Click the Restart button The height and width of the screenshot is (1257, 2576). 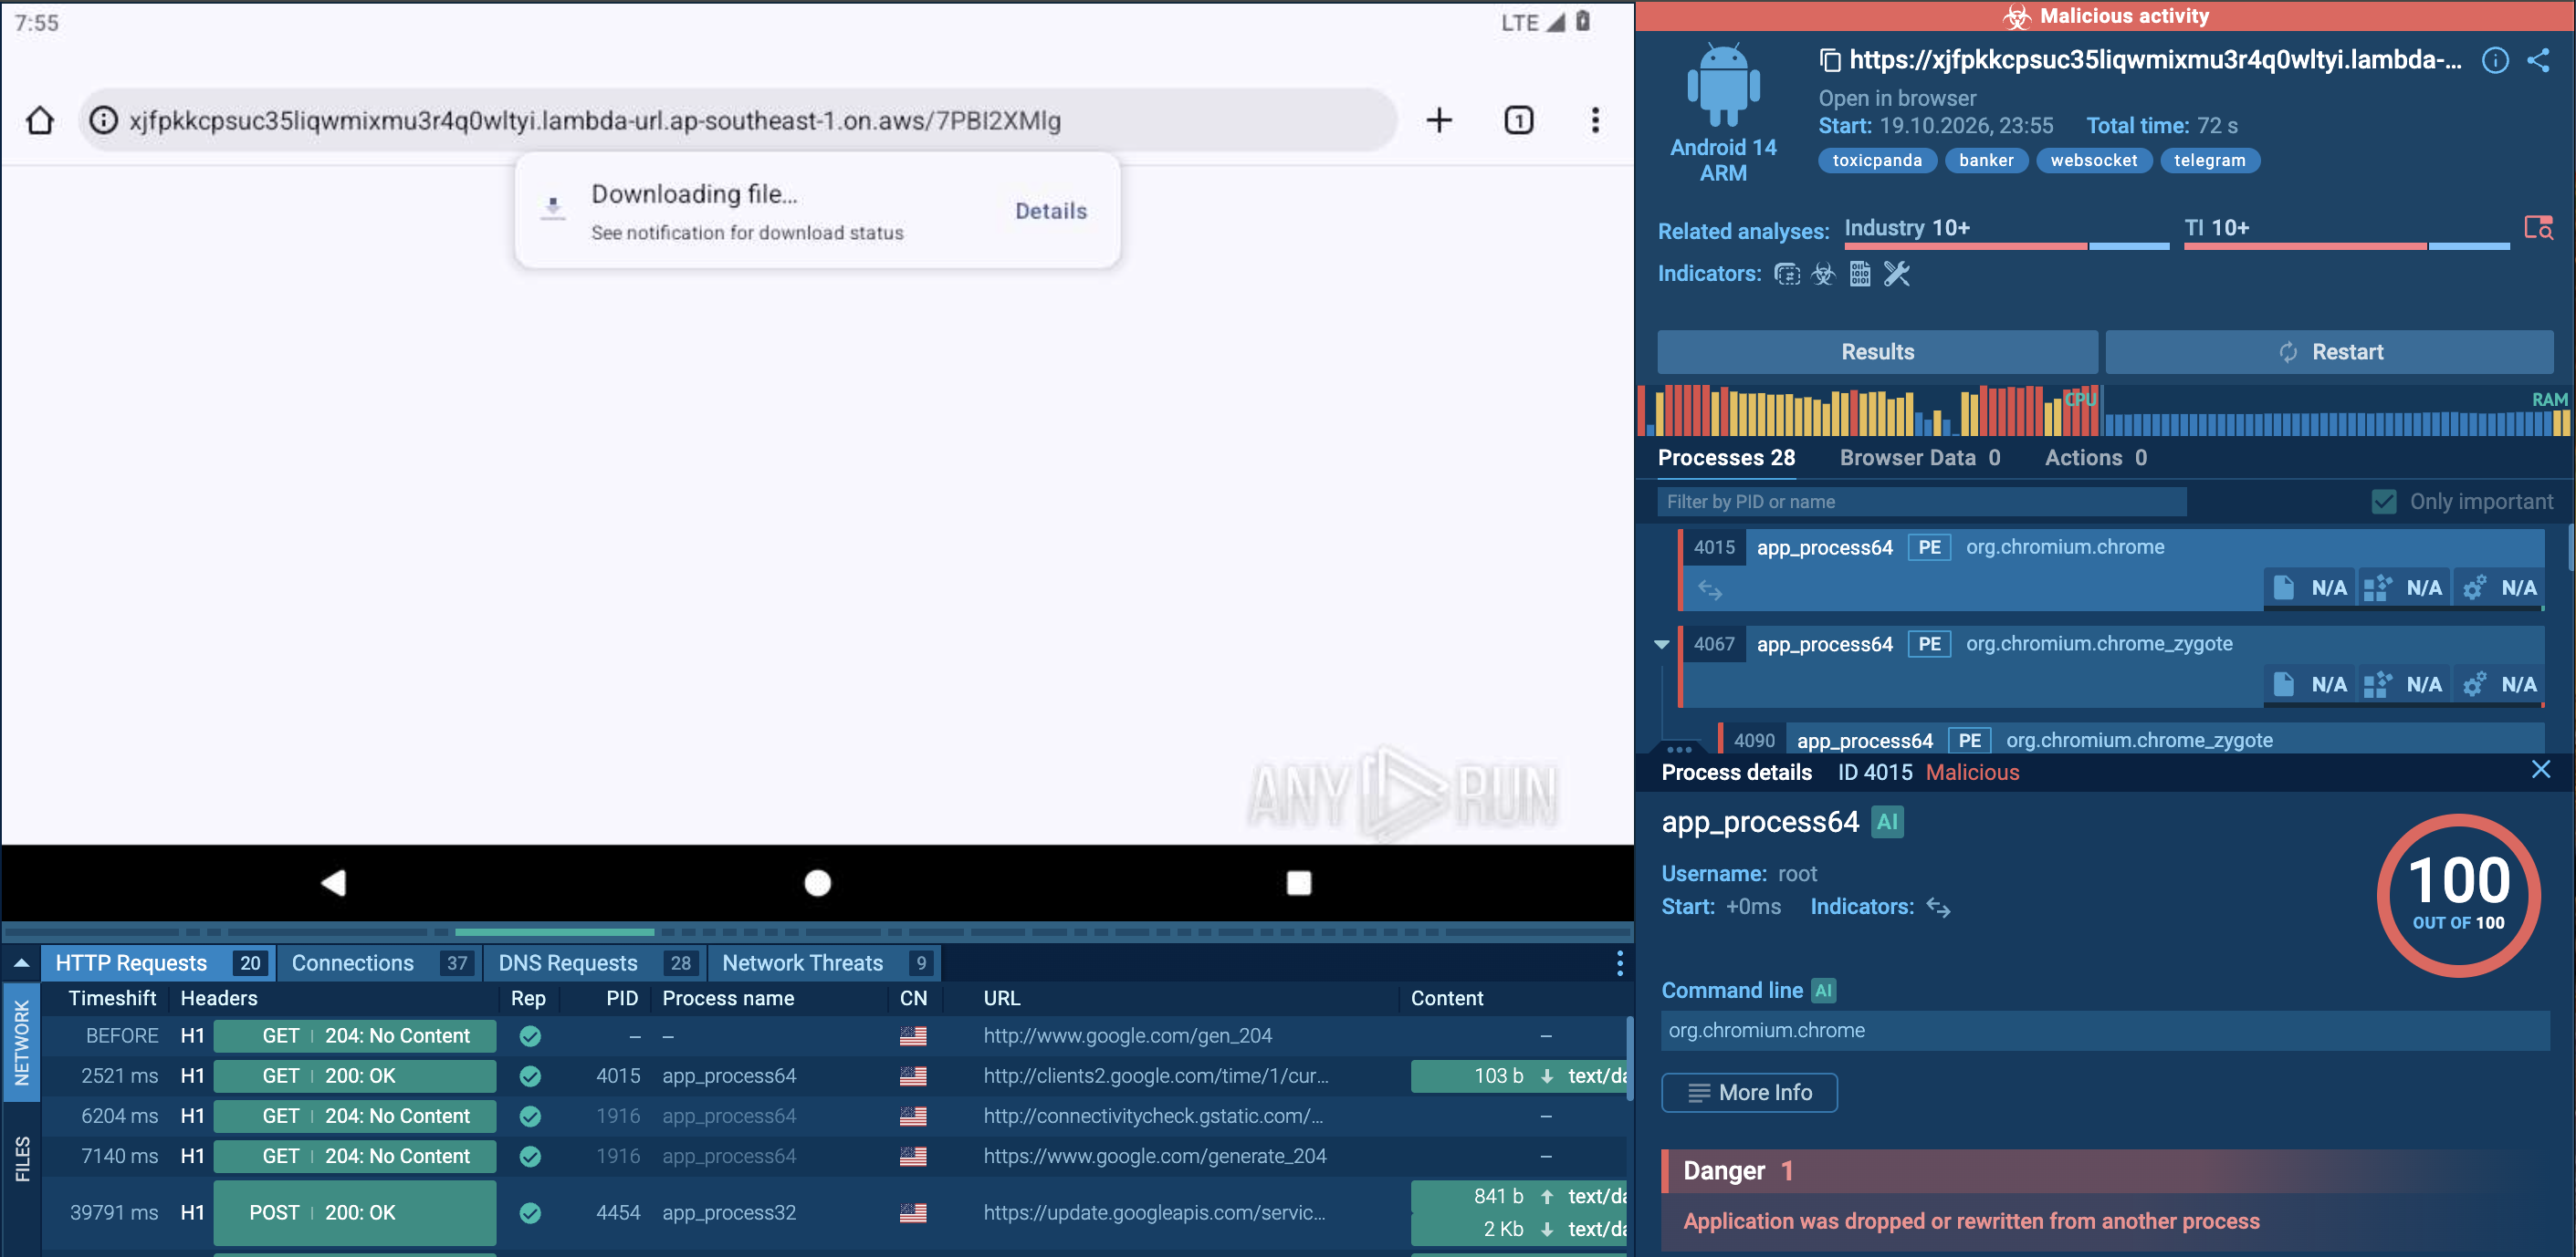[2329, 352]
